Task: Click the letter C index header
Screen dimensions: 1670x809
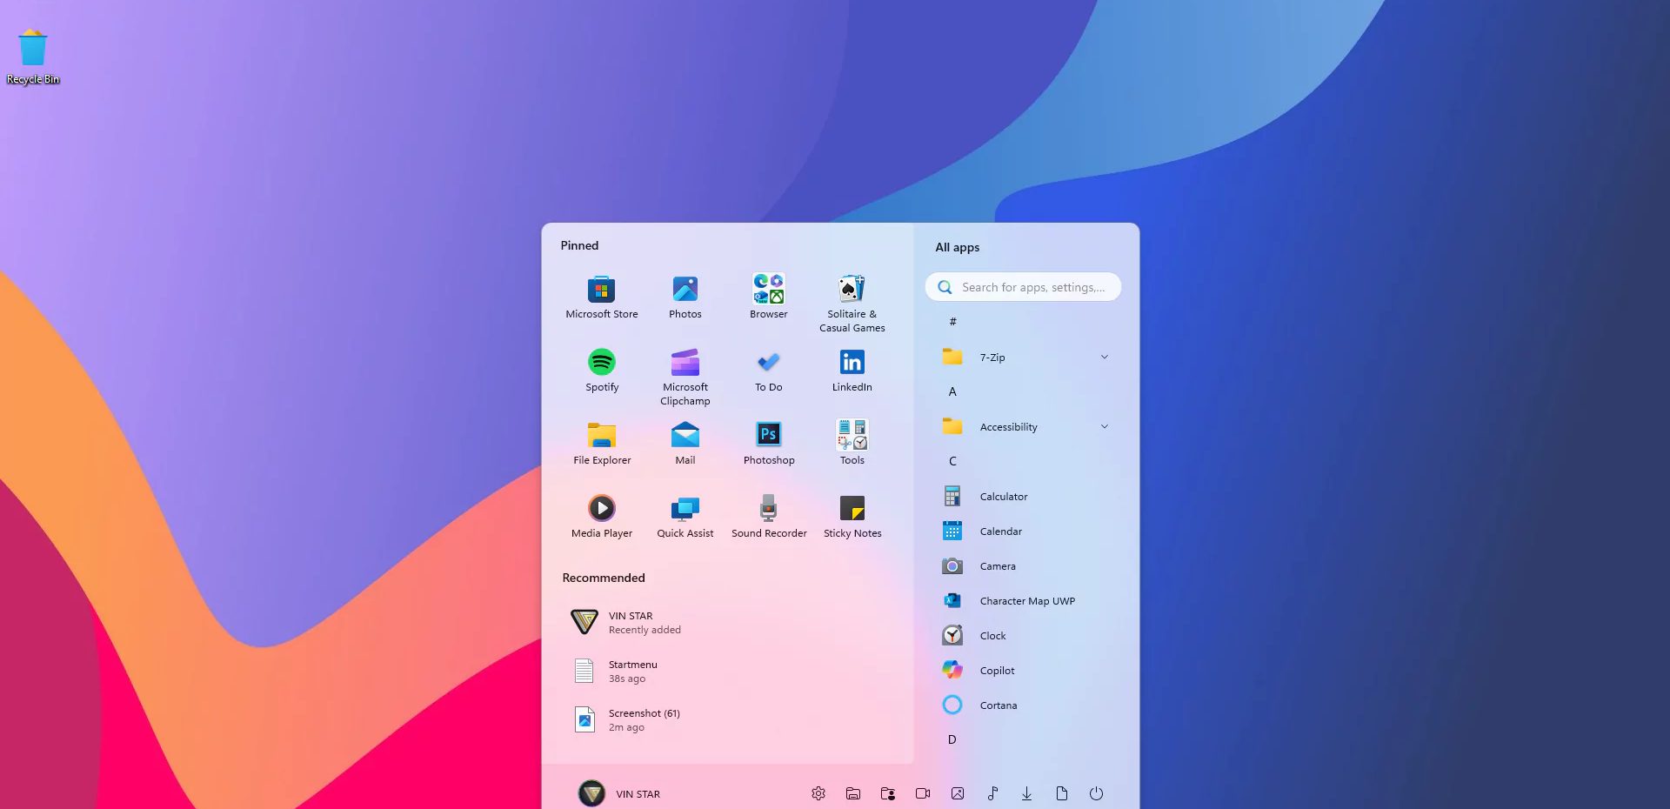Action: pos(952,461)
